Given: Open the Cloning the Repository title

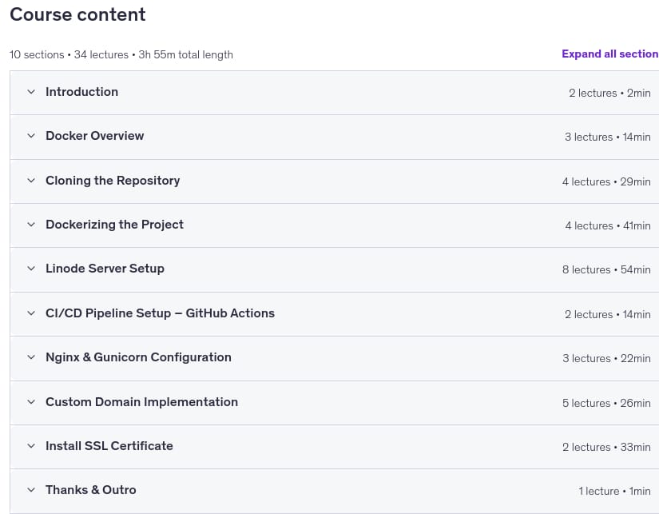Looking at the screenshot, I should coord(113,181).
